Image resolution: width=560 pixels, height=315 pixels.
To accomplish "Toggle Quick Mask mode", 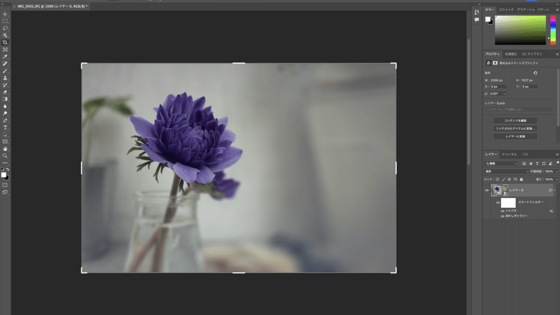I will coord(5,185).
